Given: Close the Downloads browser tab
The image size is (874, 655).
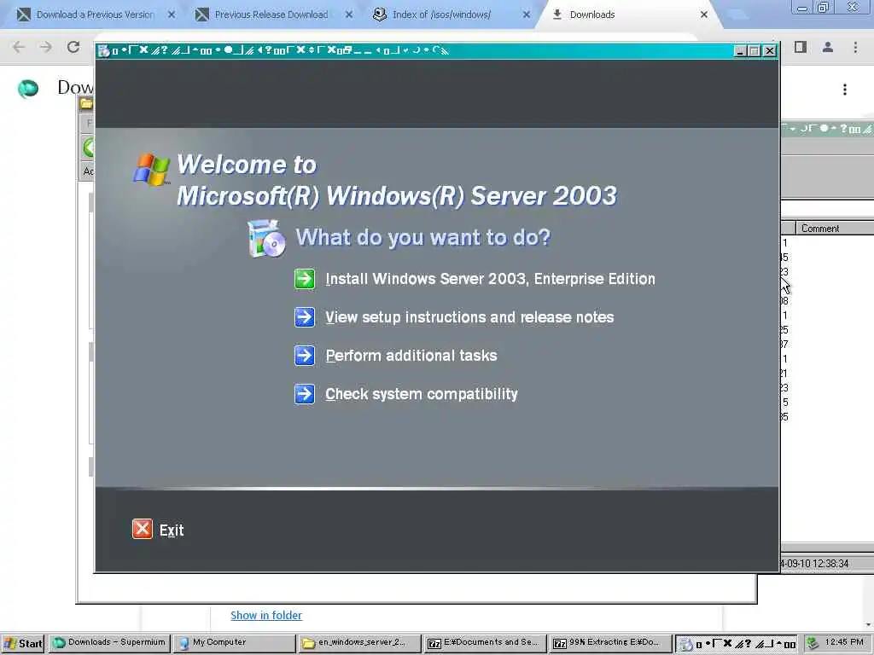Looking at the screenshot, I should click(x=704, y=14).
